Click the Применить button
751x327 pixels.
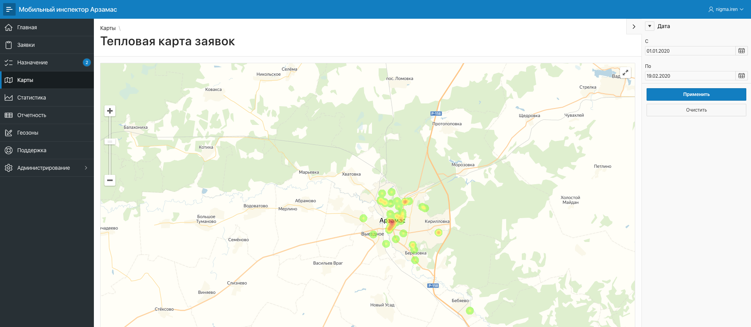coord(696,94)
